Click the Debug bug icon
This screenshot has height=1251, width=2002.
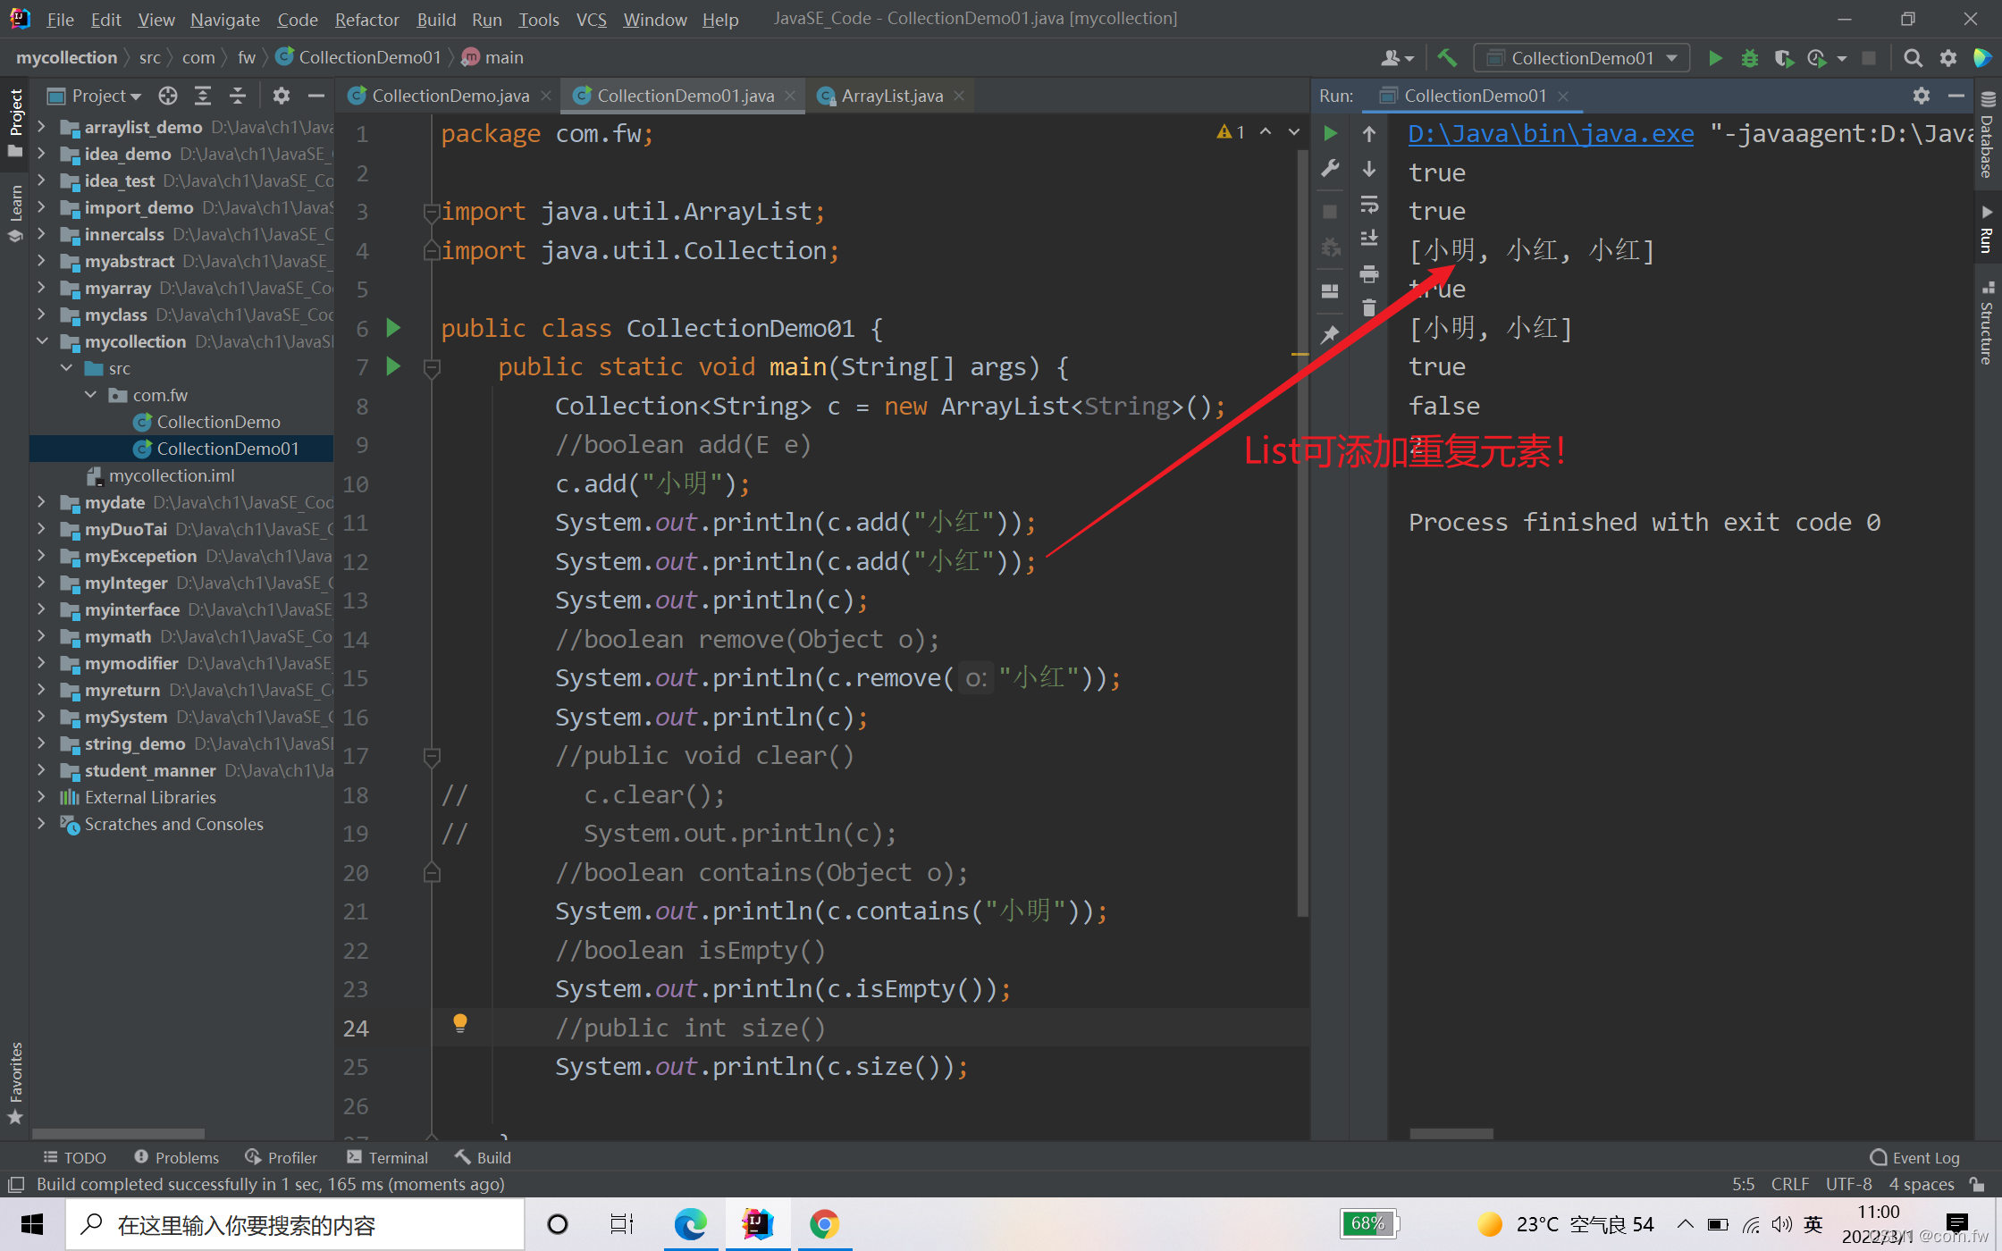click(1749, 58)
